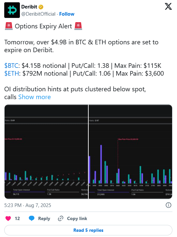Click the tweet info circle icon
177x237 pixels.
(x=169, y=205)
